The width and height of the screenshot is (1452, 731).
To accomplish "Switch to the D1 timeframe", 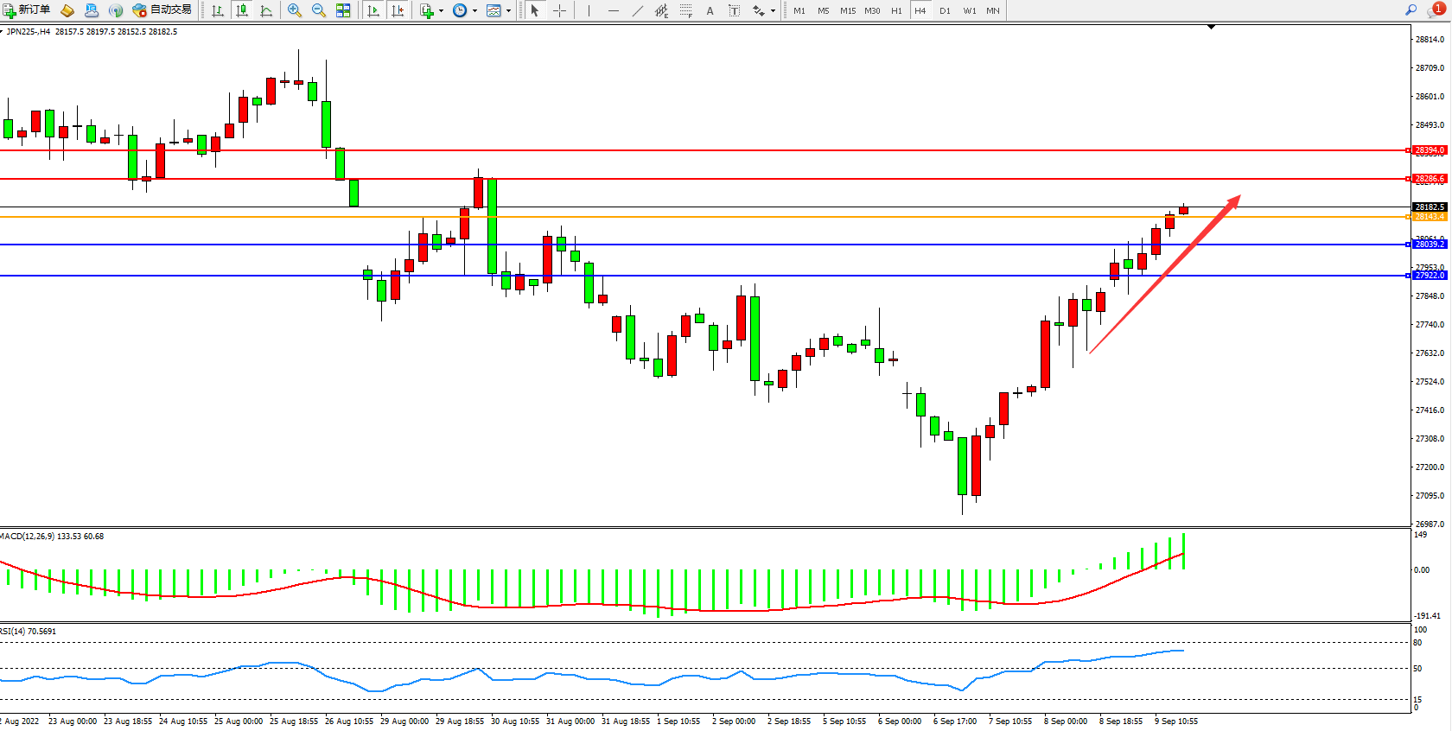I will [x=945, y=10].
